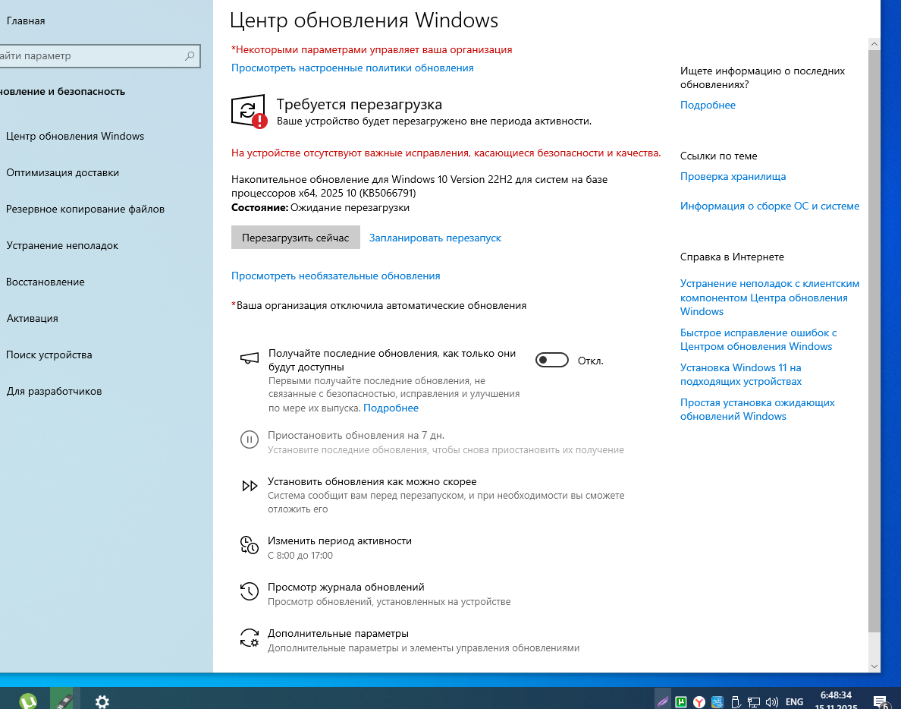Click the scrollbar down arrow
The height and width of the screenshot is (709, 901).
click(x=874, y=666)
